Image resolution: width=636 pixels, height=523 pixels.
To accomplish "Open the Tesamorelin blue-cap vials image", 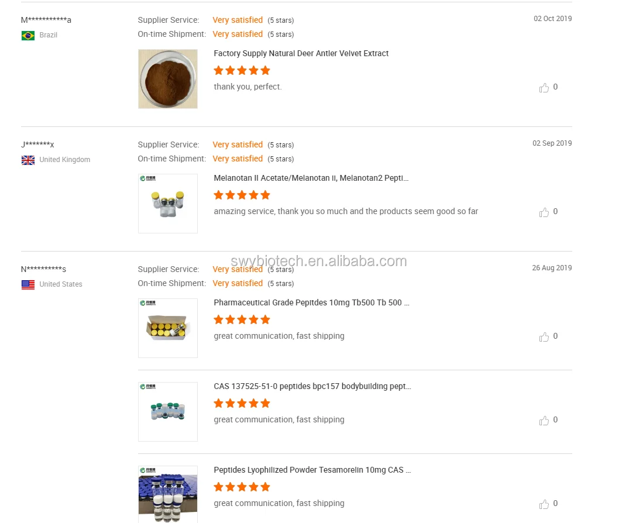I will pyautogui.click(x=168, y=495).
